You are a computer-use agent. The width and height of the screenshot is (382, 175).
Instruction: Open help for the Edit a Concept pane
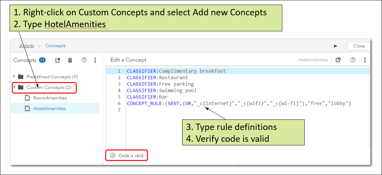(x=353, y=60)
